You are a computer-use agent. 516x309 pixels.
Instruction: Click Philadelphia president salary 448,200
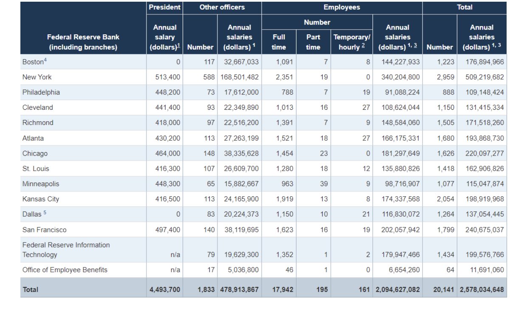[168, 92]
